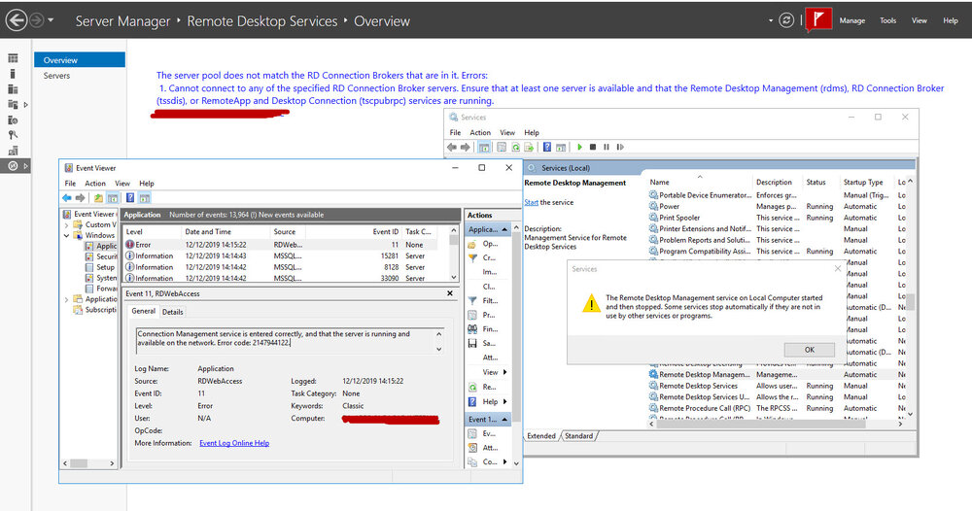Screen dimensions: 972x511
Task: Close the Event 11 RDWebAccess preview pane
Action: click(450, 293)
